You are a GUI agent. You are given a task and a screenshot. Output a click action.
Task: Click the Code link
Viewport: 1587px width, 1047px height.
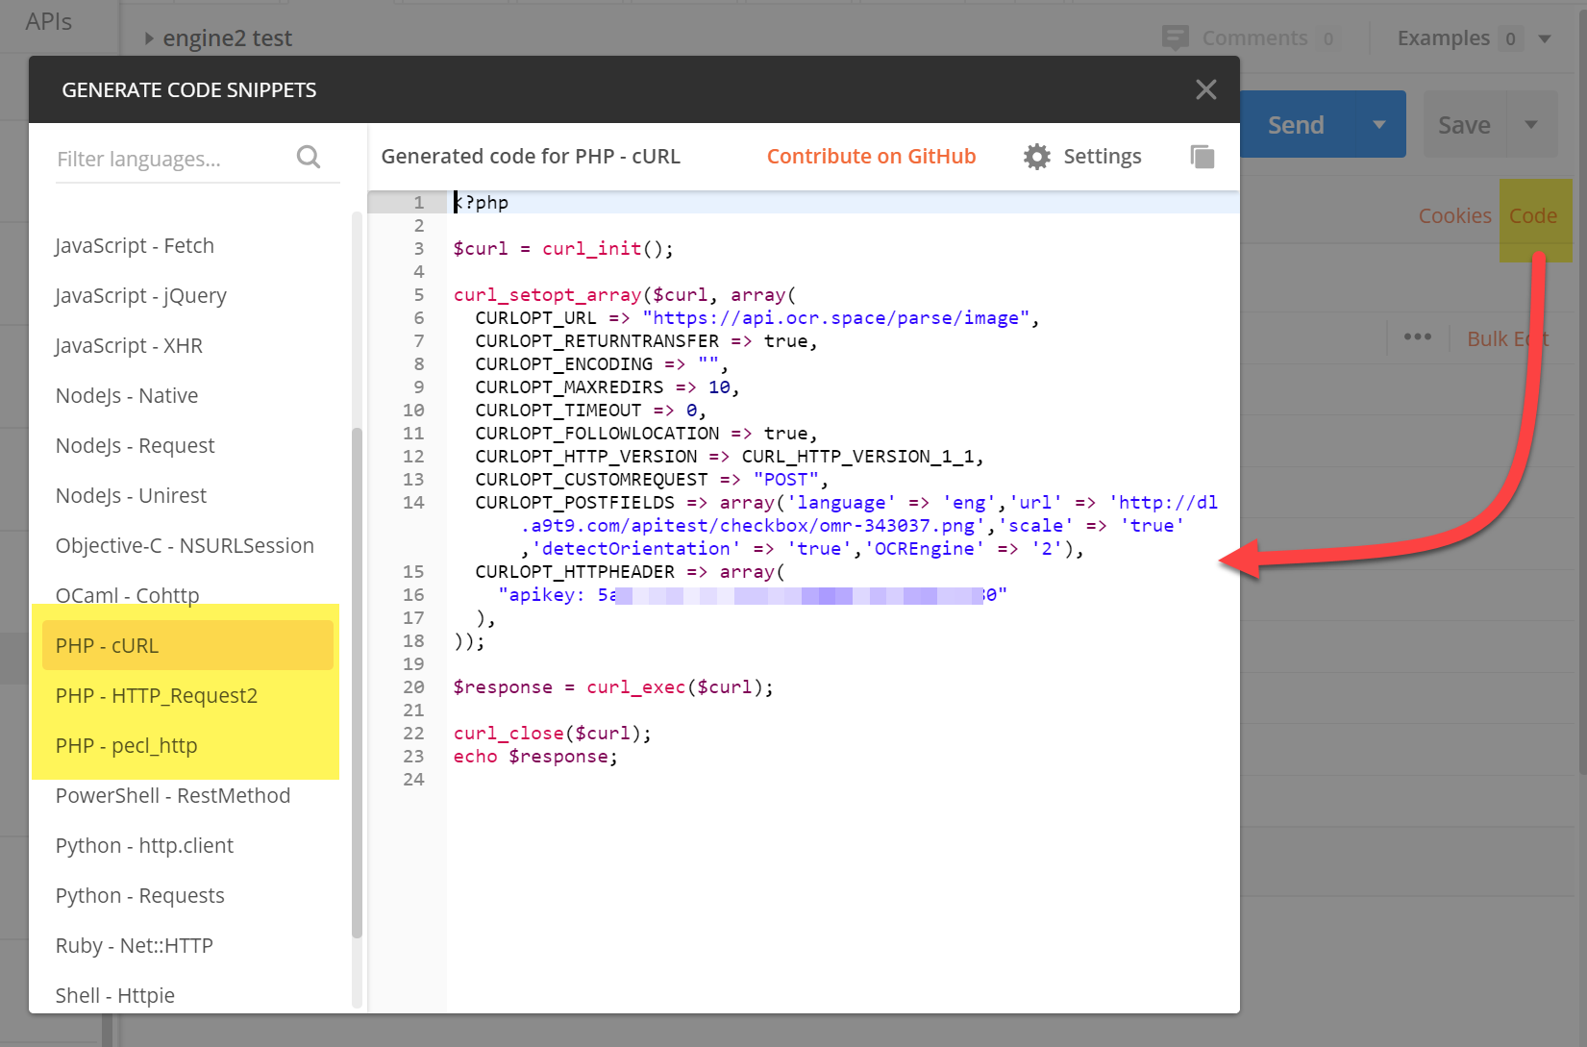[x=1532, y=216]
